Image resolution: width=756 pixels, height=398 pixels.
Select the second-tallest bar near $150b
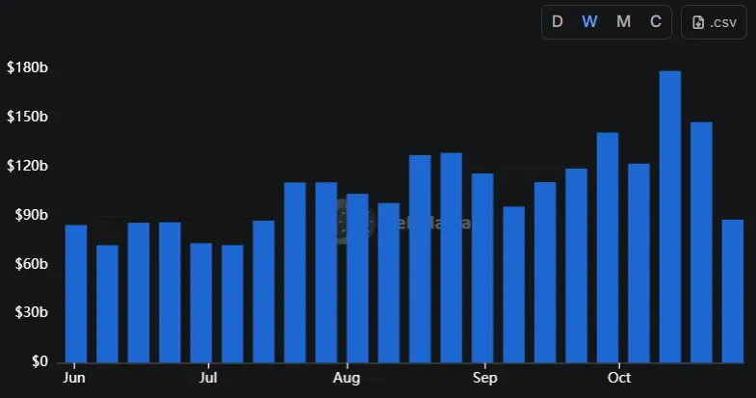[x=701, y=242]
